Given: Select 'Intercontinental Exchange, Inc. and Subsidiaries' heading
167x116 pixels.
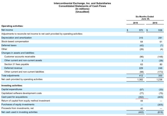Looking at the screenshot, I should click(82, 3).
